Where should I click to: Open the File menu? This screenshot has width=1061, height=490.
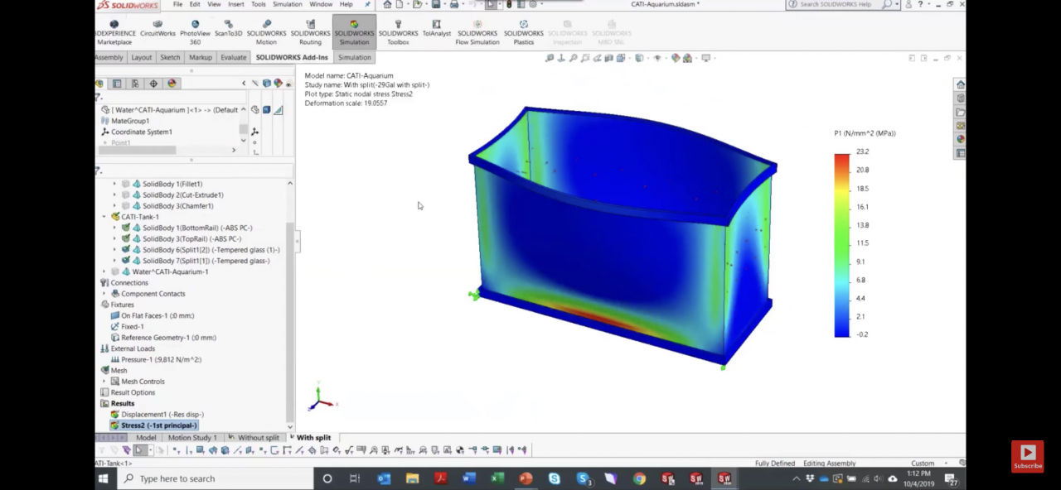177,4
